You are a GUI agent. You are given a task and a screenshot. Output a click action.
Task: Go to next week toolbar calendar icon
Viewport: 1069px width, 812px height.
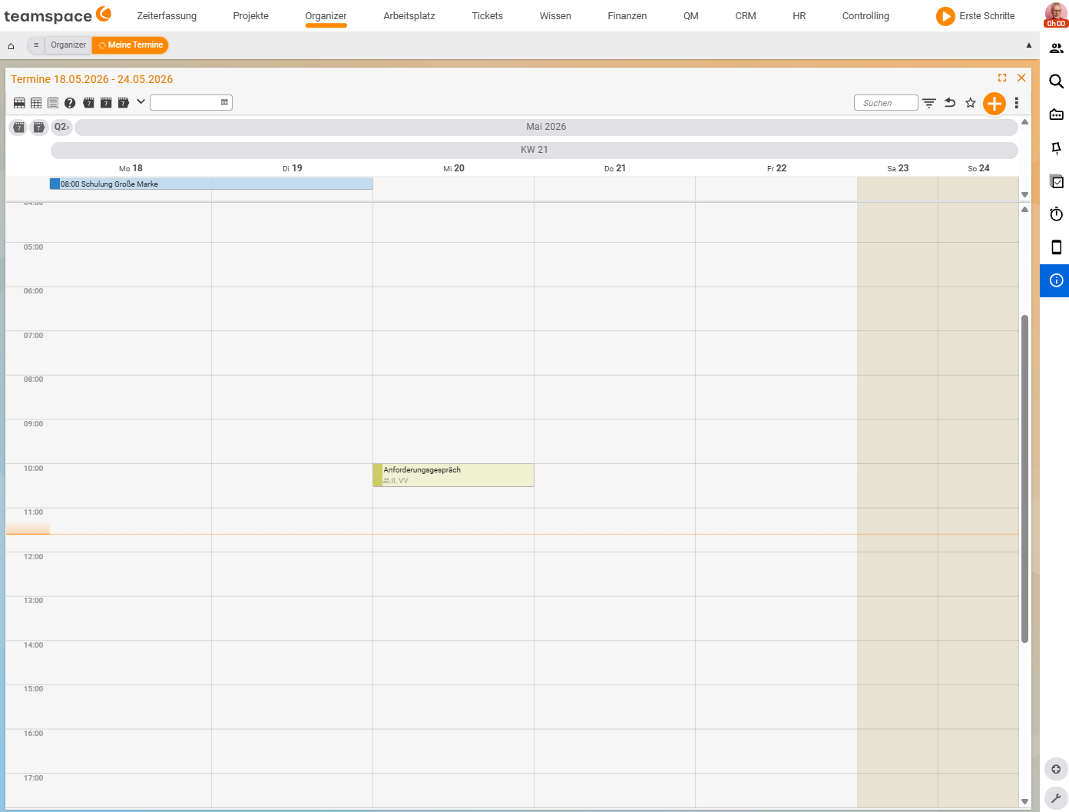pos(123,103)
